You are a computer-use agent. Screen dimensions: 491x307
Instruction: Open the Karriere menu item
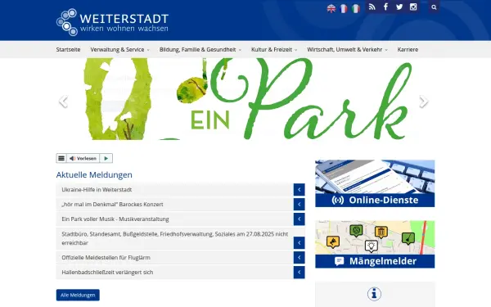click(x=408, y=49)
